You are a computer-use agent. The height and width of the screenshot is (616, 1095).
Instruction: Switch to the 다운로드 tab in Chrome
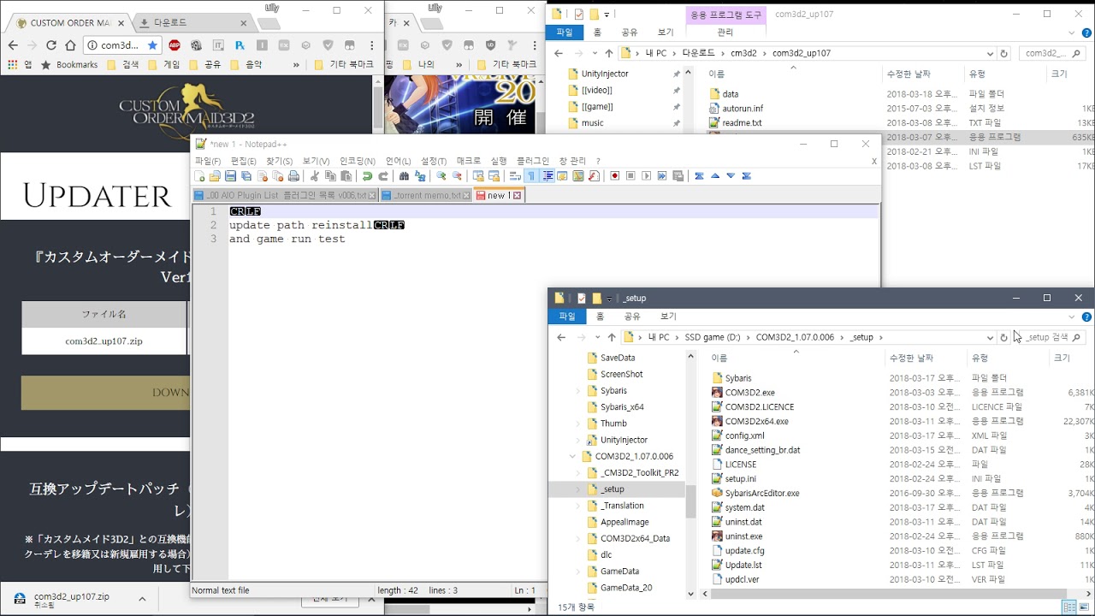tap(191, 22)
